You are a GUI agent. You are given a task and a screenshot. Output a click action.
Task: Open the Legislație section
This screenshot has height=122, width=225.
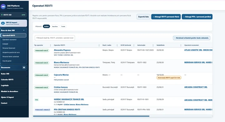13,85
